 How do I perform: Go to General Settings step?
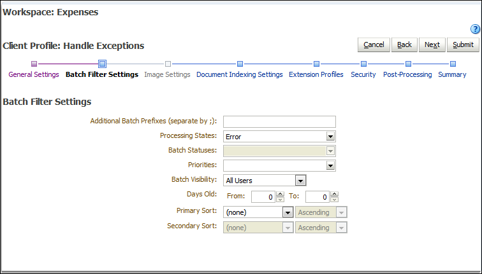pos(34,74)
